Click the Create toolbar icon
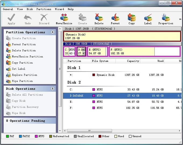The image size is (183, 145). pyautogui.click(x=83, y=17)
